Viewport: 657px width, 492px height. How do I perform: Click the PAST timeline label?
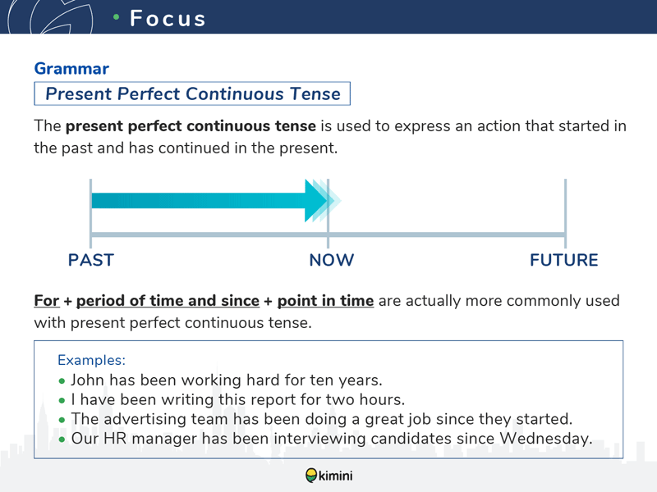point(91,260)
